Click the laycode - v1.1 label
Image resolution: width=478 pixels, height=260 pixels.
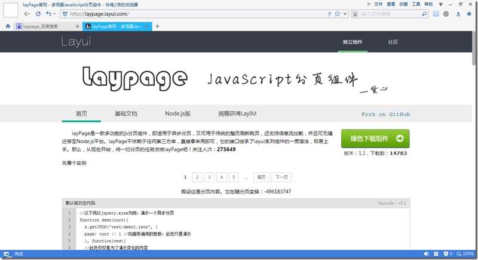click(x=392, y=203)
